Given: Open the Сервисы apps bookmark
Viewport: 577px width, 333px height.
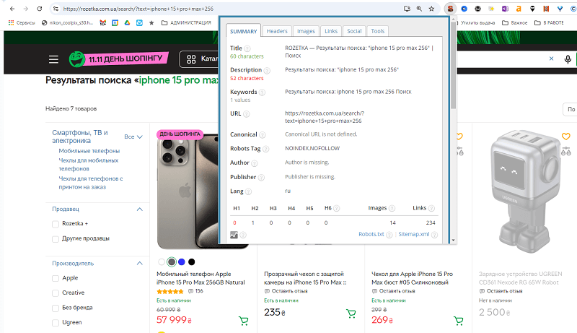Looking at the screenshot, I should 22,23.
